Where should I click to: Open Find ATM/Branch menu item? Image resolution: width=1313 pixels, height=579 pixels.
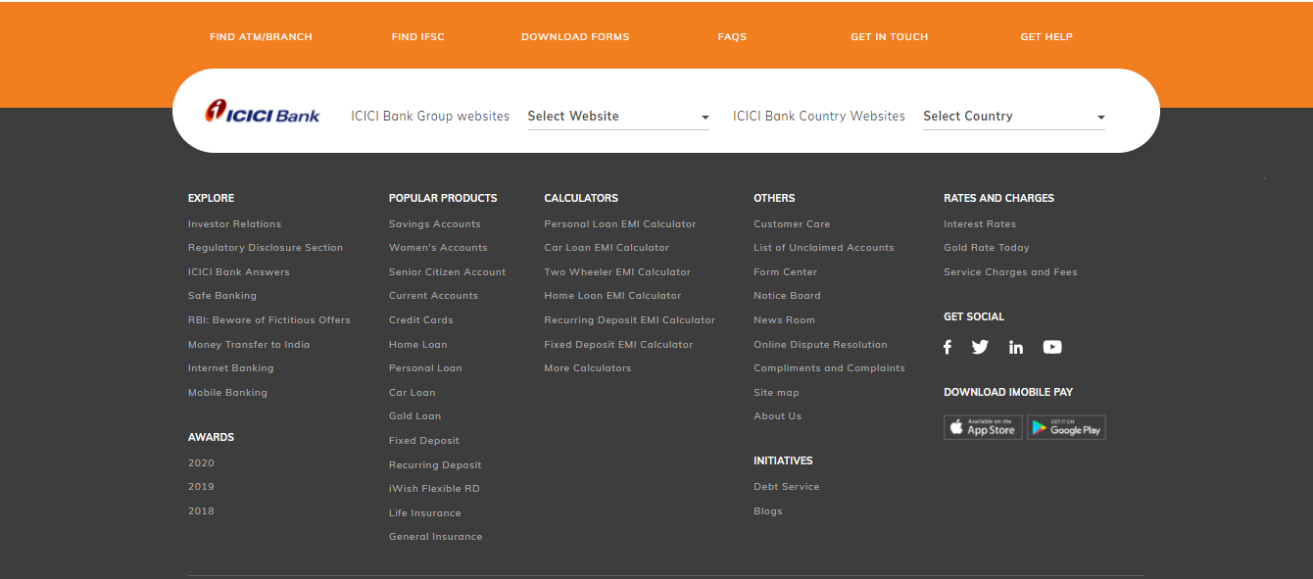coord(261,37)
